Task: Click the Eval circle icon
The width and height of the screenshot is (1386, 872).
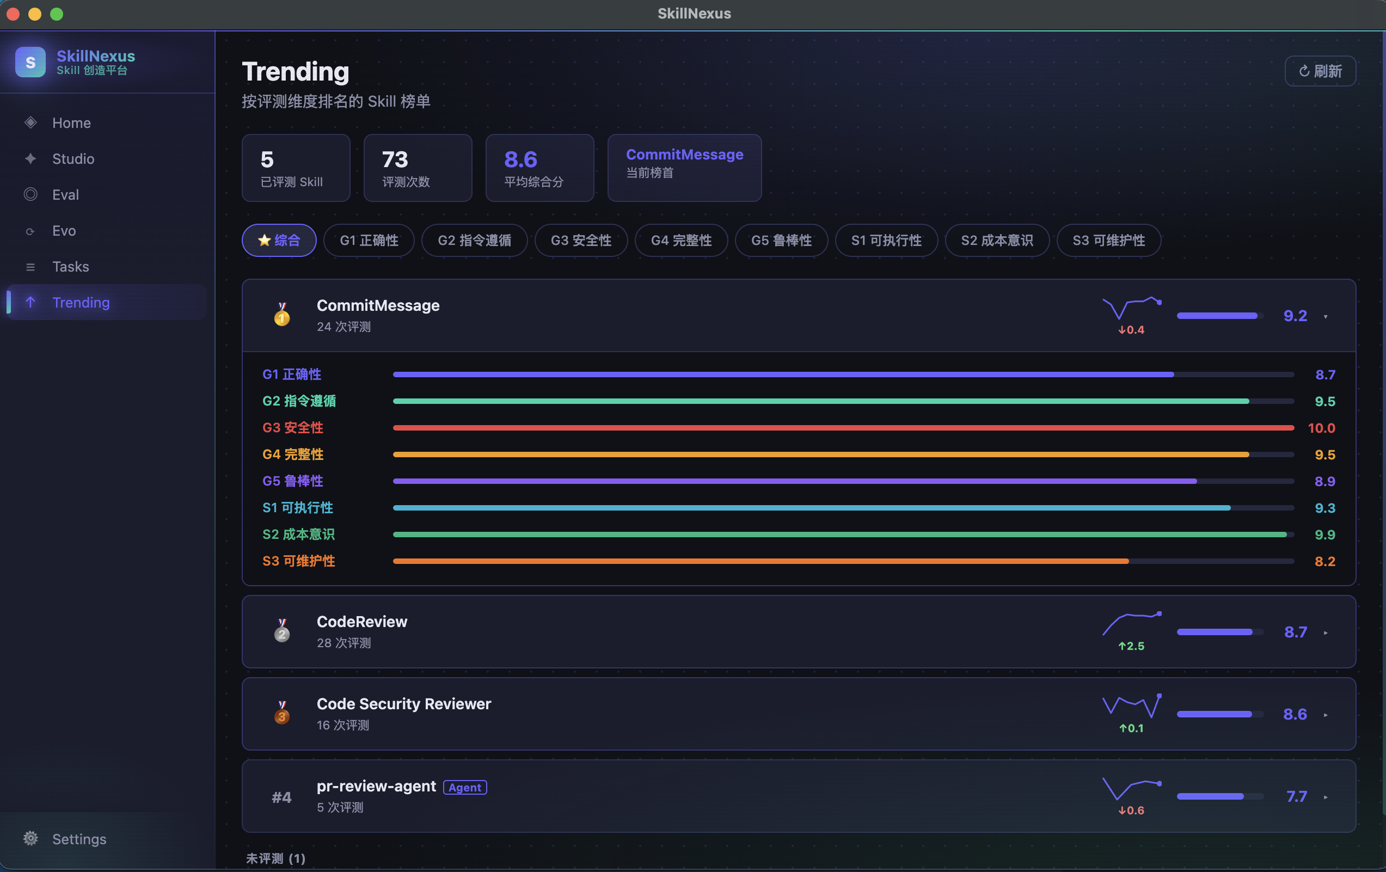Action: click(x=30, y=194)
